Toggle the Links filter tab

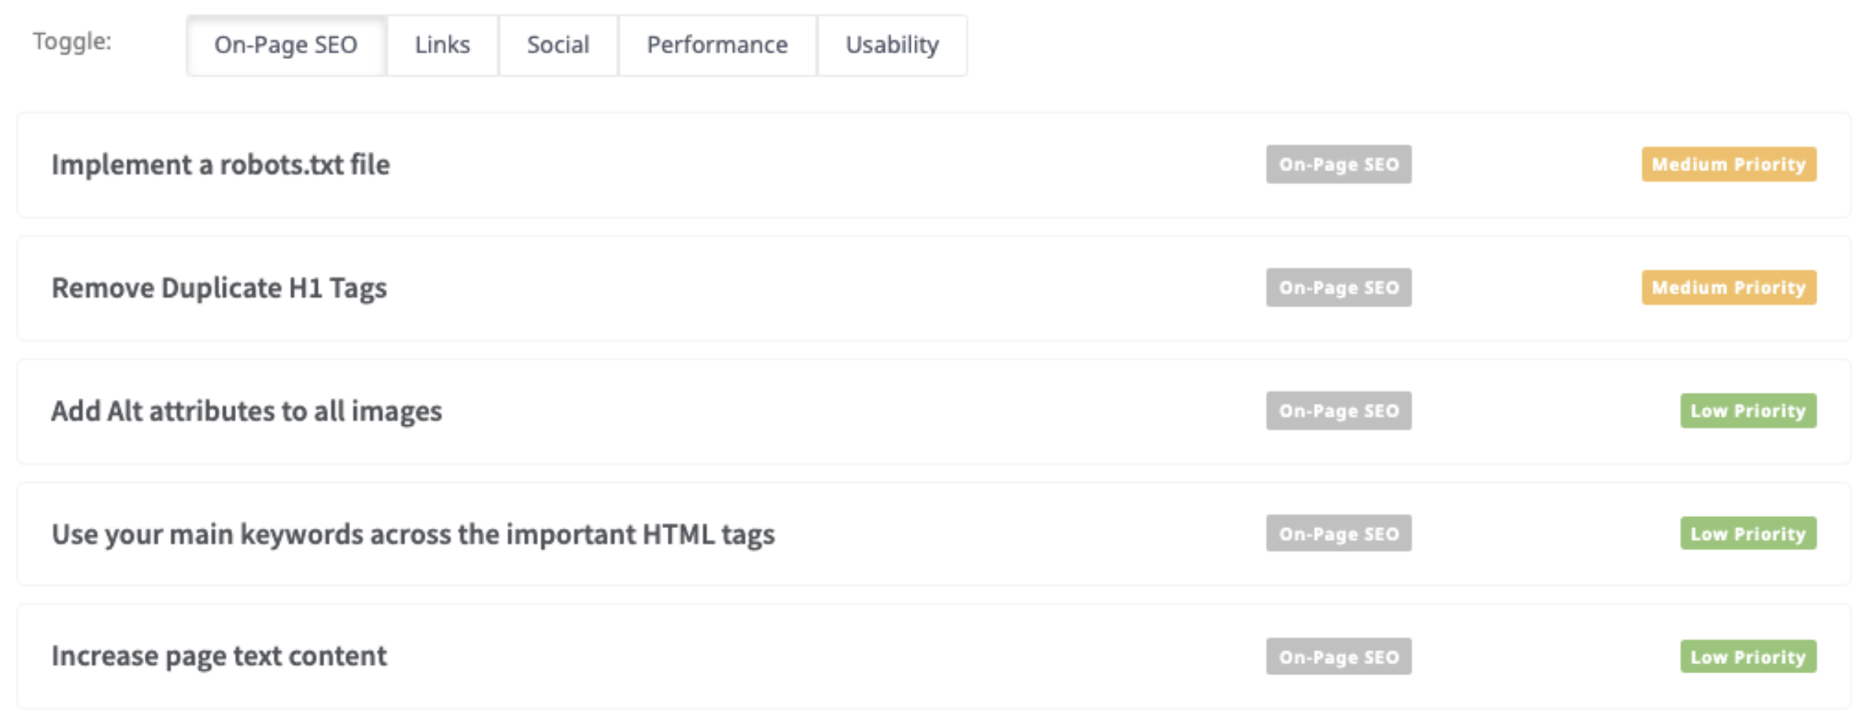click(x=442, y=46)
